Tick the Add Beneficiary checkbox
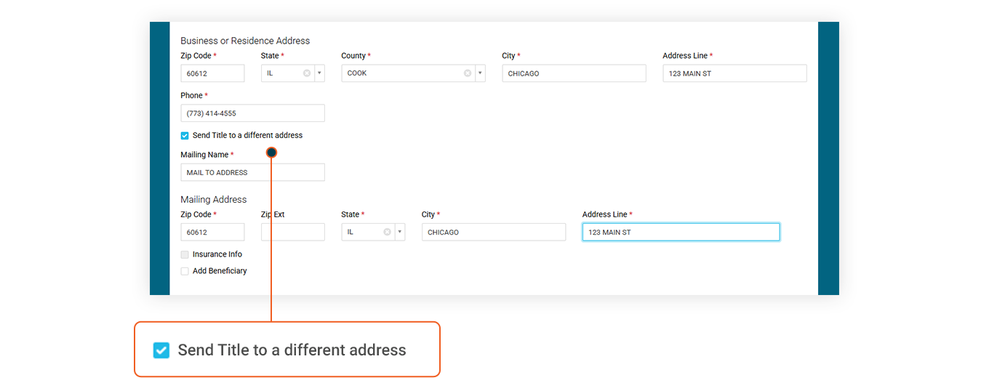 [x=185, y=271]
